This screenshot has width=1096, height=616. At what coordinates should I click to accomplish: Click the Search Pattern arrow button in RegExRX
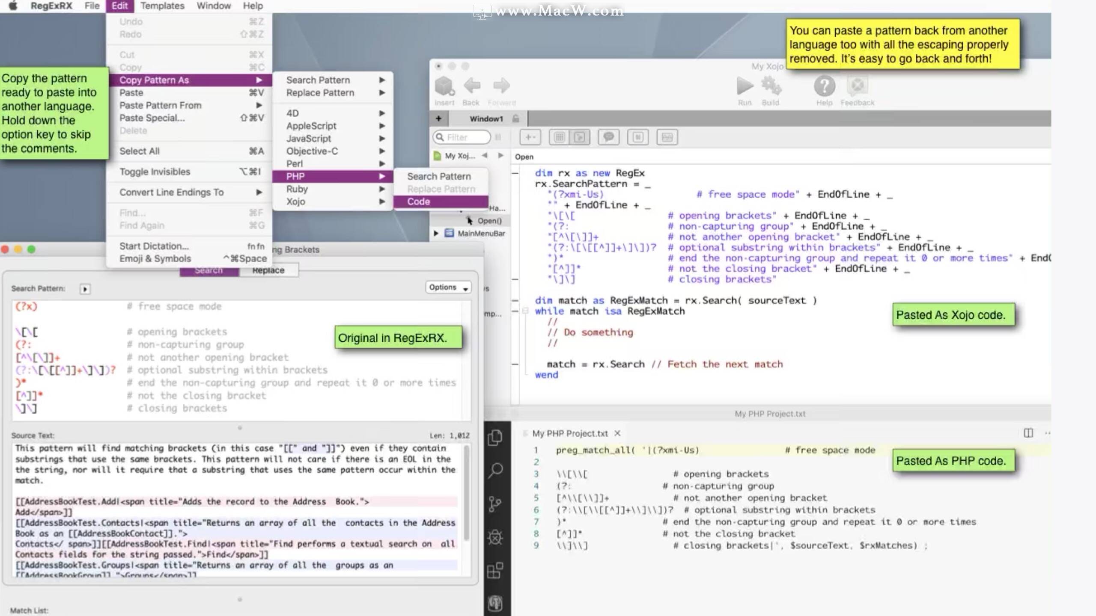(85, 289)
